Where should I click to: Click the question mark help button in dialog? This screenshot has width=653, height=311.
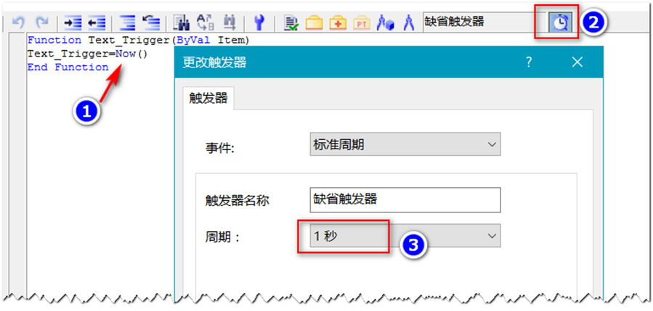[529, 62]
